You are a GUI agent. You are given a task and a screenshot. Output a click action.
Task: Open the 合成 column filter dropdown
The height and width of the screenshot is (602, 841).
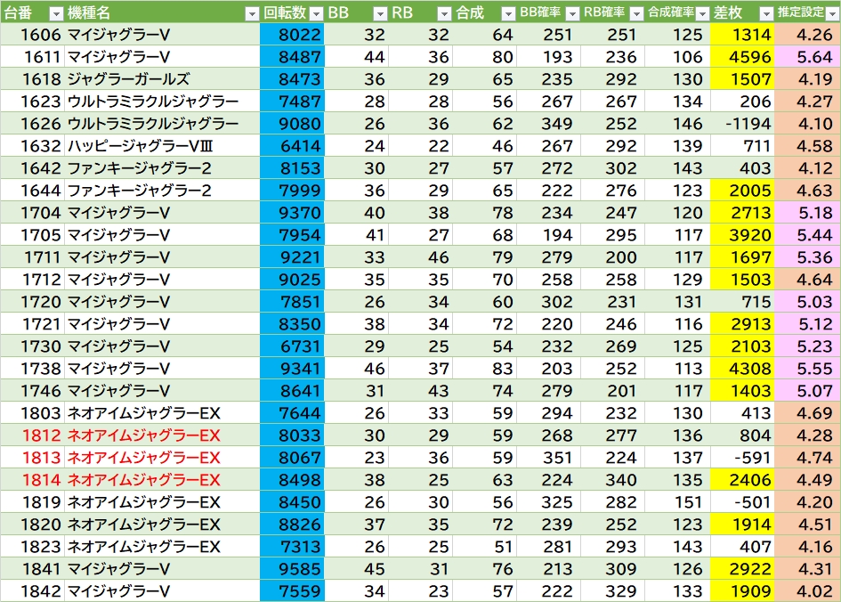coord(507,13)
